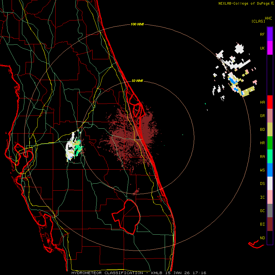275x275 pixels.
Task: Click the 50 NMI range ring label
Action: (137, 81)
